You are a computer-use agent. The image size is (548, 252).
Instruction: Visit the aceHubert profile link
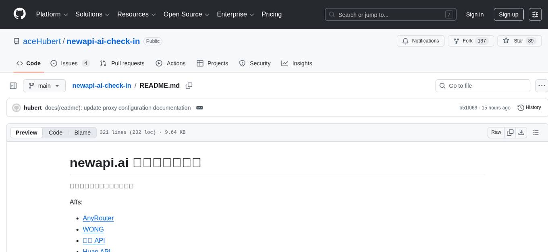[42, 41]
